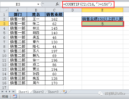Select the cell with name 陆七
Image resolution: width=129 pixels, height=99 pixels.
(x=36, y=46)
